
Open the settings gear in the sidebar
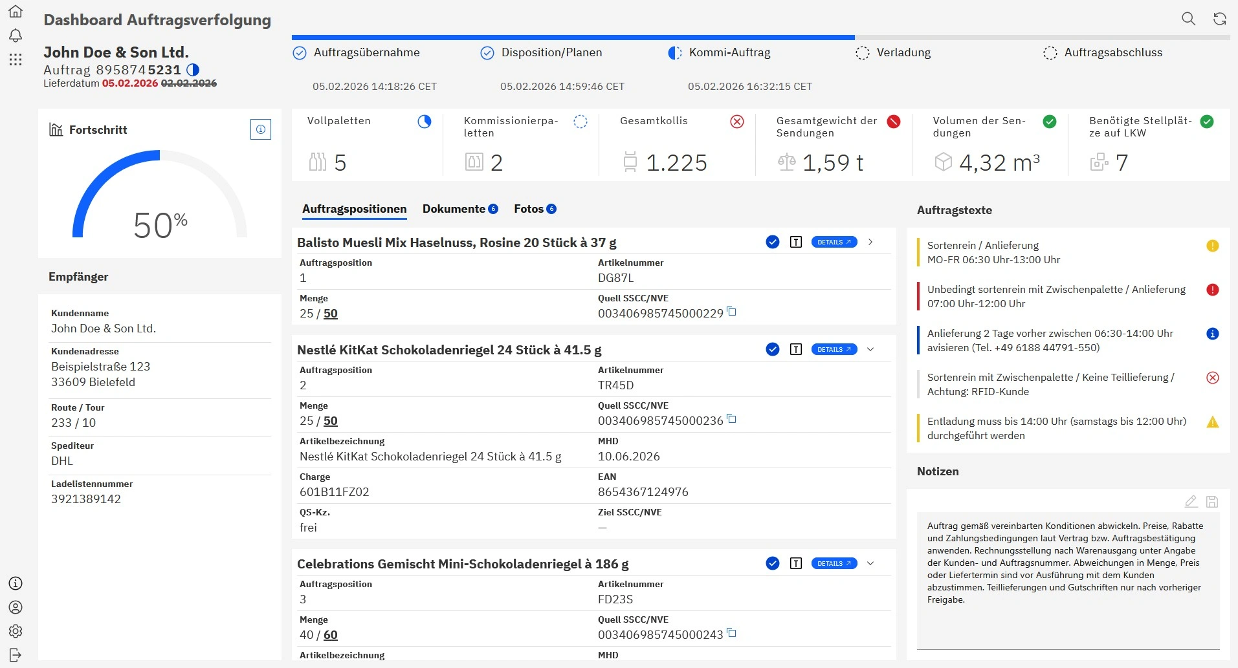pyautogui.click(x=15, y=632)
